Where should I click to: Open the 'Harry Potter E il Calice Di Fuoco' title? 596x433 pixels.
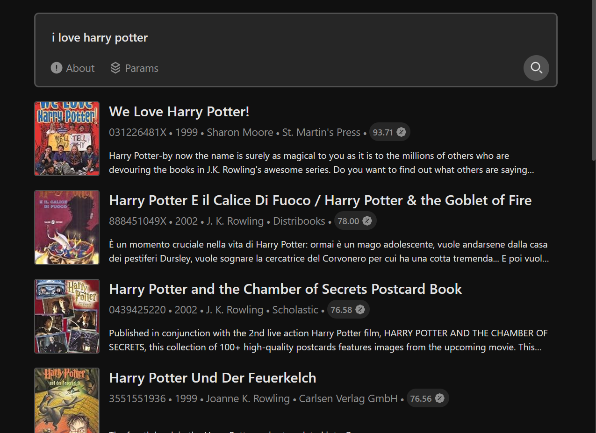tap(320, 200)
